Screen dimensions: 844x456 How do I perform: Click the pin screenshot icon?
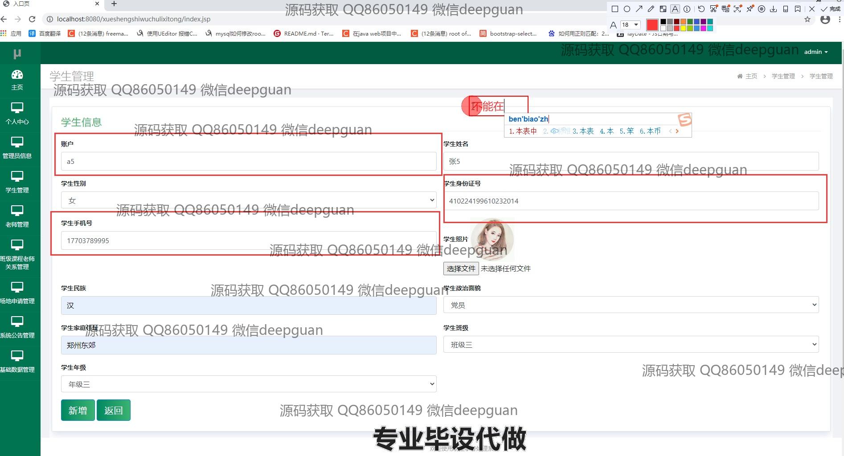[750, 9]
